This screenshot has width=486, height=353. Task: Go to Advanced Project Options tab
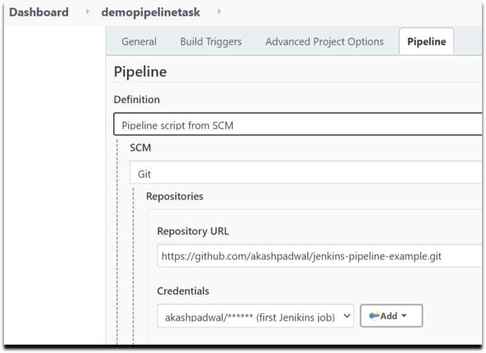pos(324,42)
